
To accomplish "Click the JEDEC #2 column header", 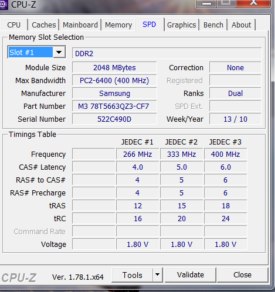I will click(x=181, y=142).
